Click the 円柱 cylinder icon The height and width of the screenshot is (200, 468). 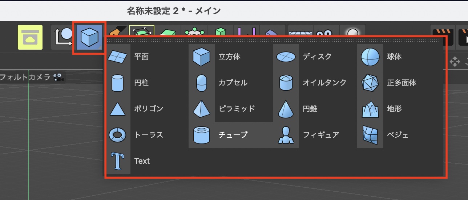pyautogui.click(x=118, y=83)
